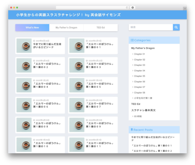Screen dimensions: 195x165
Task: Expand the Chapter 01 category chevron
Action: coord(133,54)
